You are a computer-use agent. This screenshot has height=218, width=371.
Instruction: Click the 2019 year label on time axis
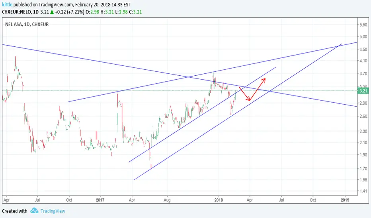(x=345, y=200)
